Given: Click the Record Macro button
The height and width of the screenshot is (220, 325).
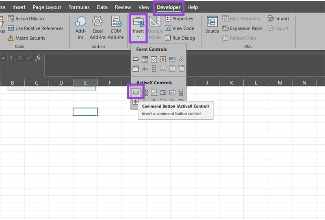Looking at the screenshot, I should coord(26,19).
